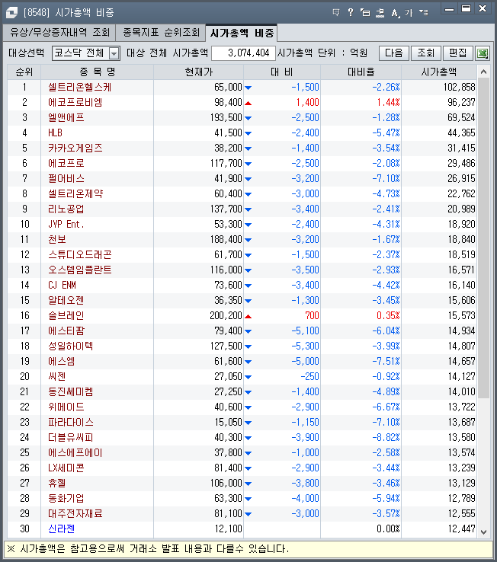Screen dimensions: 497x562
Task: Click the 순위 column header
Action: [x=24, y=72]
